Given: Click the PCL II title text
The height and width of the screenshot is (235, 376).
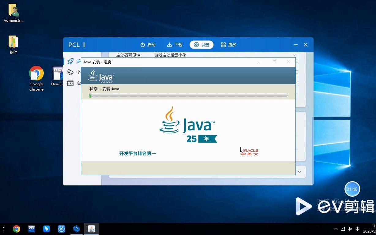Looking at the screenshot, I should coord(77,45).
